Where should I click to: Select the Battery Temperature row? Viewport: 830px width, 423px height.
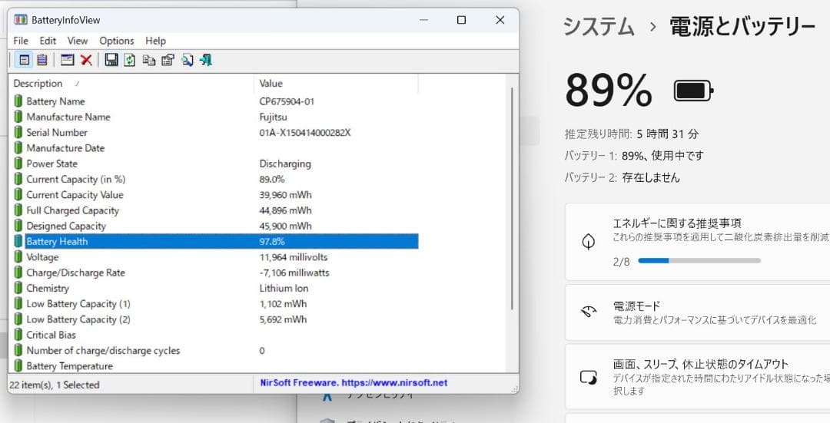(214, 366)
